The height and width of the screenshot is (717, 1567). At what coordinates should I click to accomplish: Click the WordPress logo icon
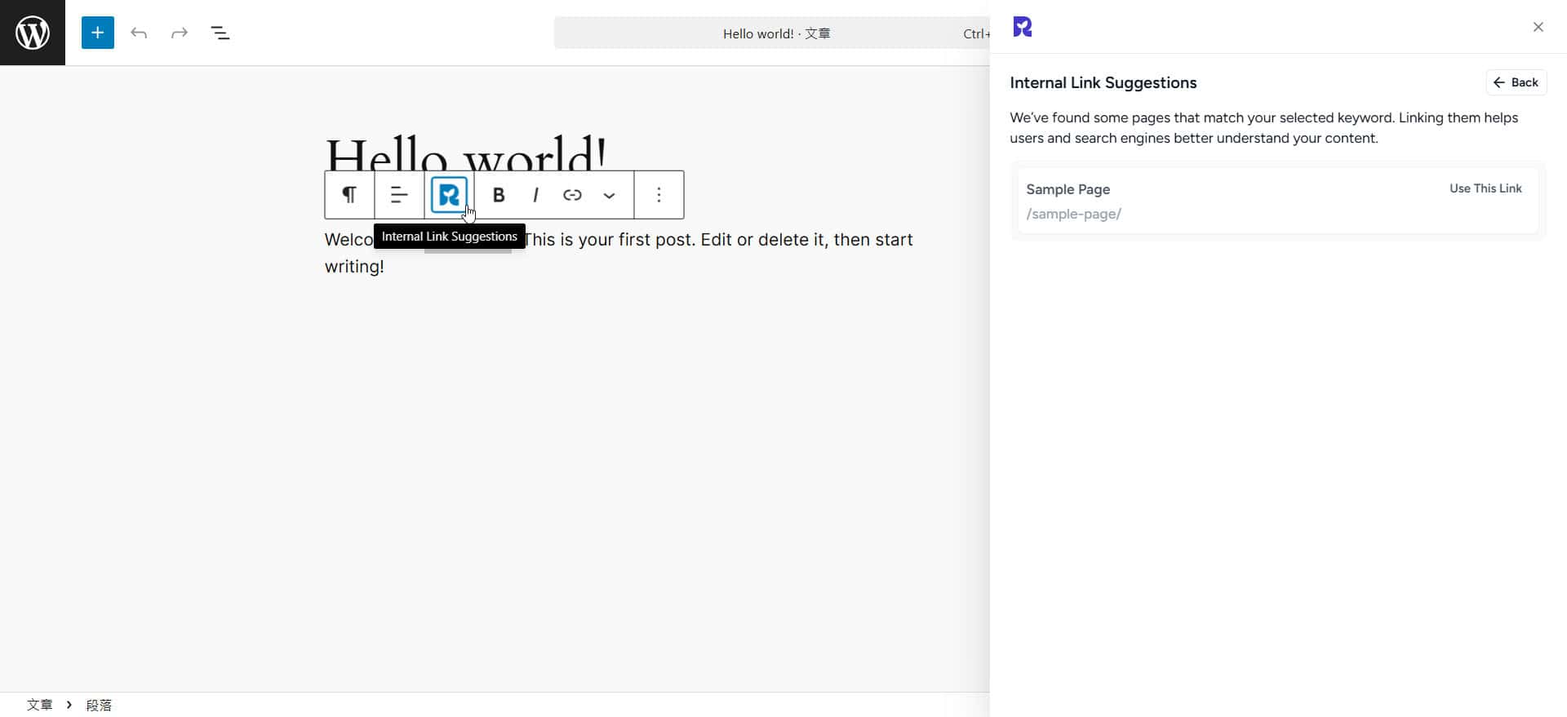[x=33, y=33]
